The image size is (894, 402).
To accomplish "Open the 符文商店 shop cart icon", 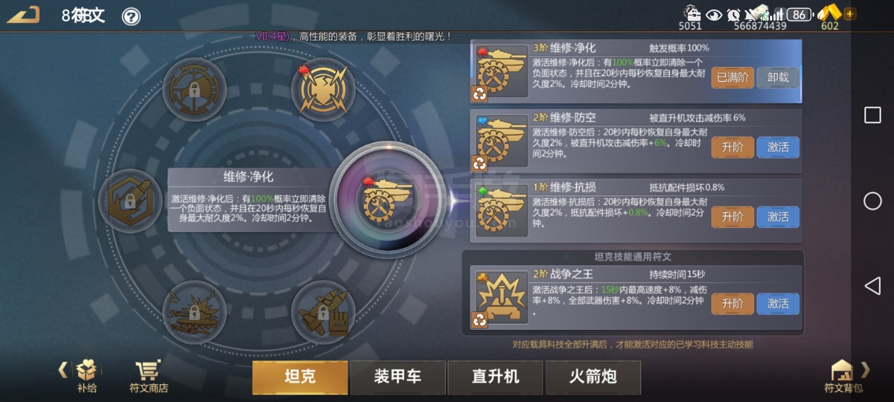I will pyautogui.click(x=149, y=376).
